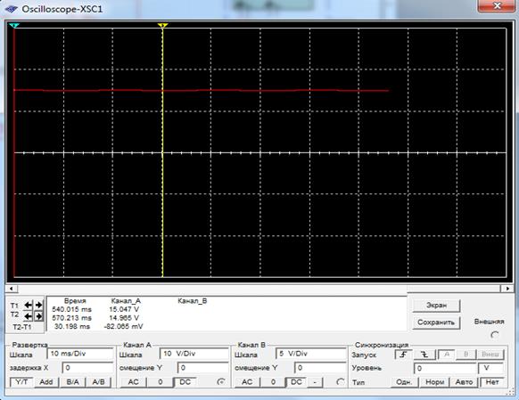Move cursor T1 right with arrow

click(x=38, y=306)
